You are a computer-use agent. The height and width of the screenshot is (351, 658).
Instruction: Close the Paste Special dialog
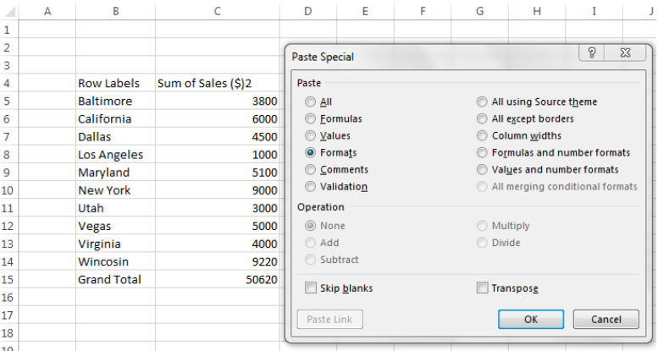(x=625, y=52)
